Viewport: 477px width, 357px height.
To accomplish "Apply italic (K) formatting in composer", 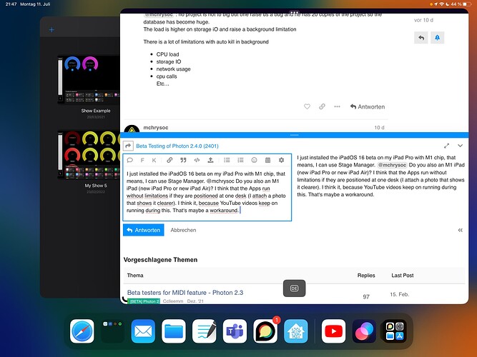I will pos(154,160).
